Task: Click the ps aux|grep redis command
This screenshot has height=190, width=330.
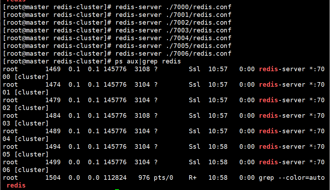Action: [x=148, y=61]
